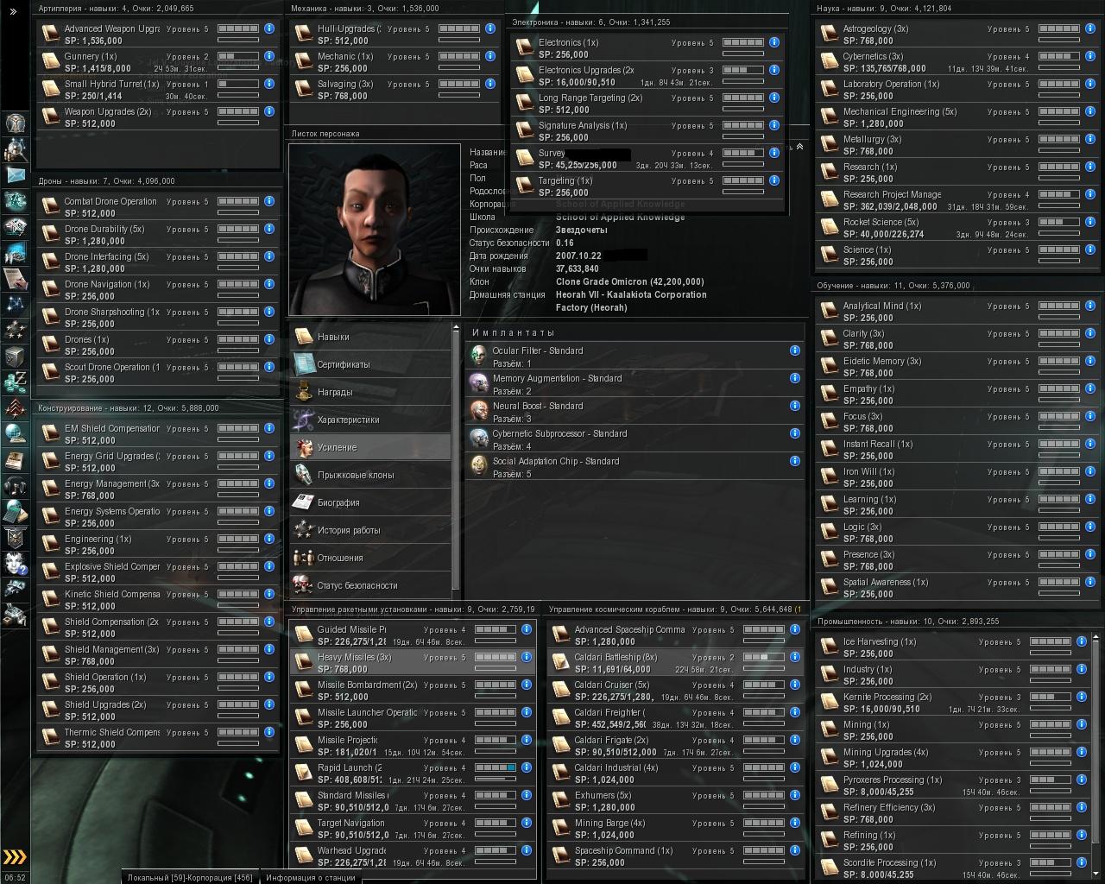1105x884 pixels.
Task: Show info for Neural Boost - Standard implant
Action: tap(795, 406)
